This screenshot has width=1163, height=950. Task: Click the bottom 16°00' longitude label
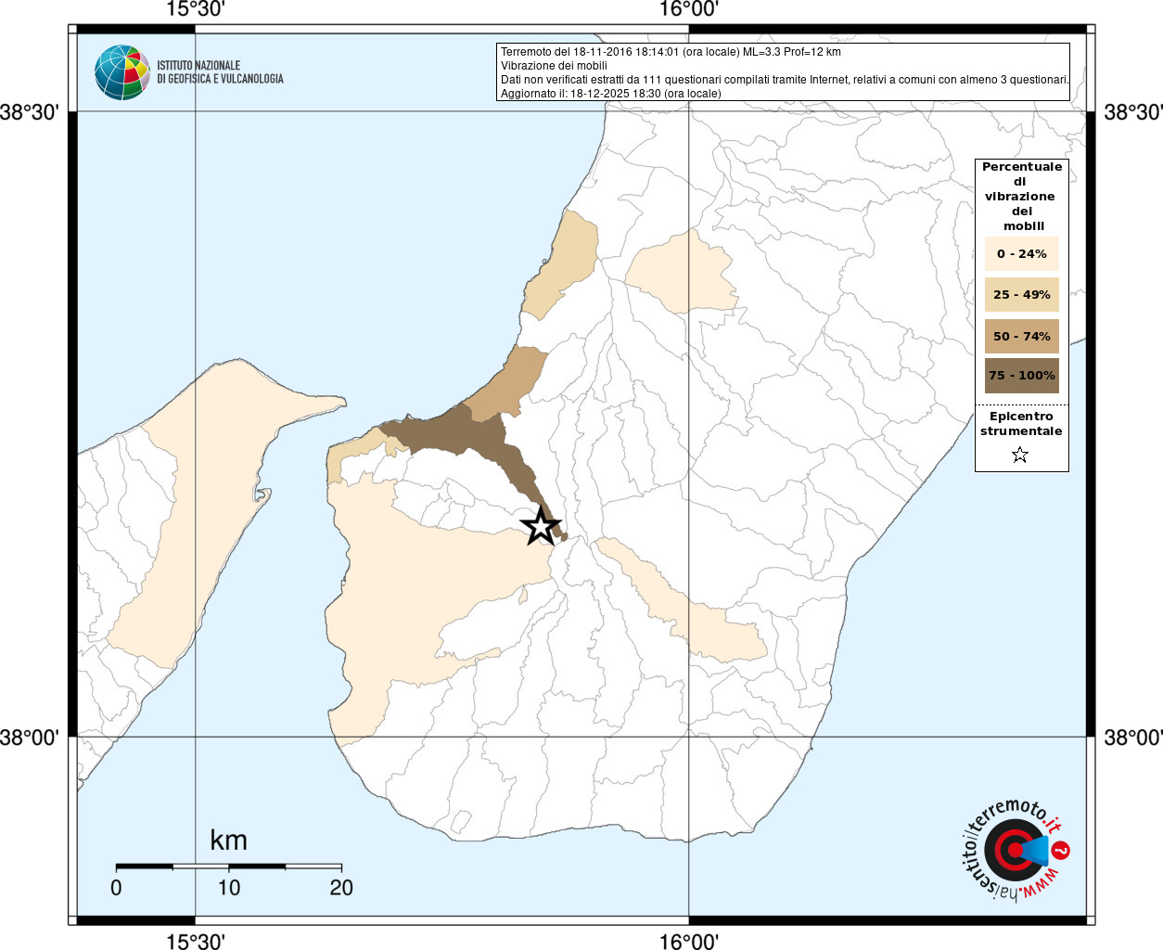(x=689, y=941)
